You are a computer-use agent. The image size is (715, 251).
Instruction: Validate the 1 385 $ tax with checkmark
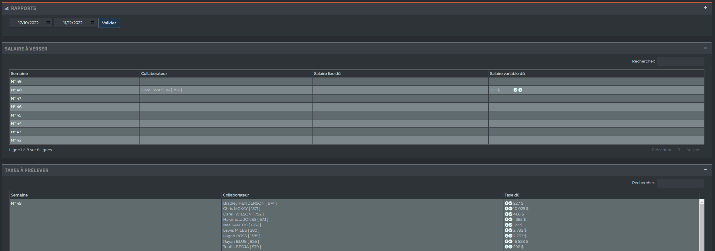511,220
